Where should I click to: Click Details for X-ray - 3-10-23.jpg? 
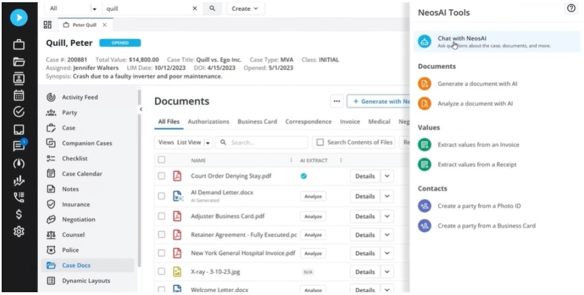(365, 271)
